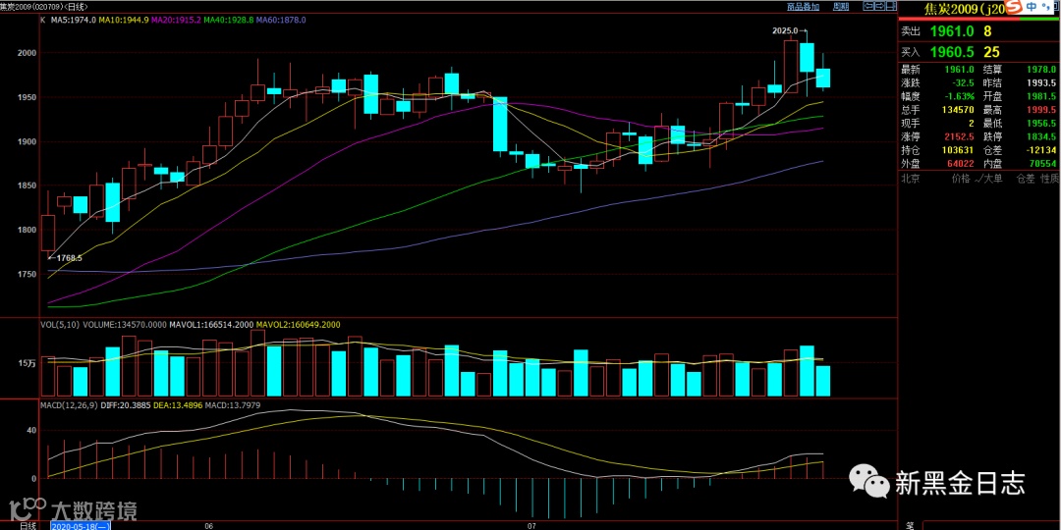Screen dimensions: 1061x530
Task: Click the 仓差 value -12134
Action: coord(1041,149)
